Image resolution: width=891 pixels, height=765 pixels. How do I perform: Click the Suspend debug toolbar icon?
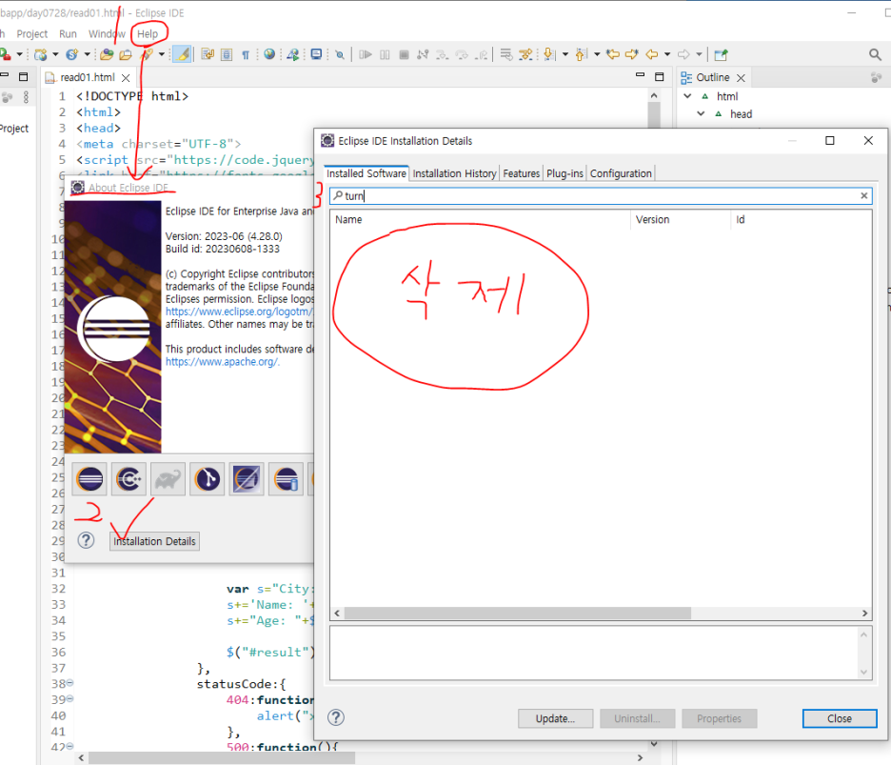(385, 54)
